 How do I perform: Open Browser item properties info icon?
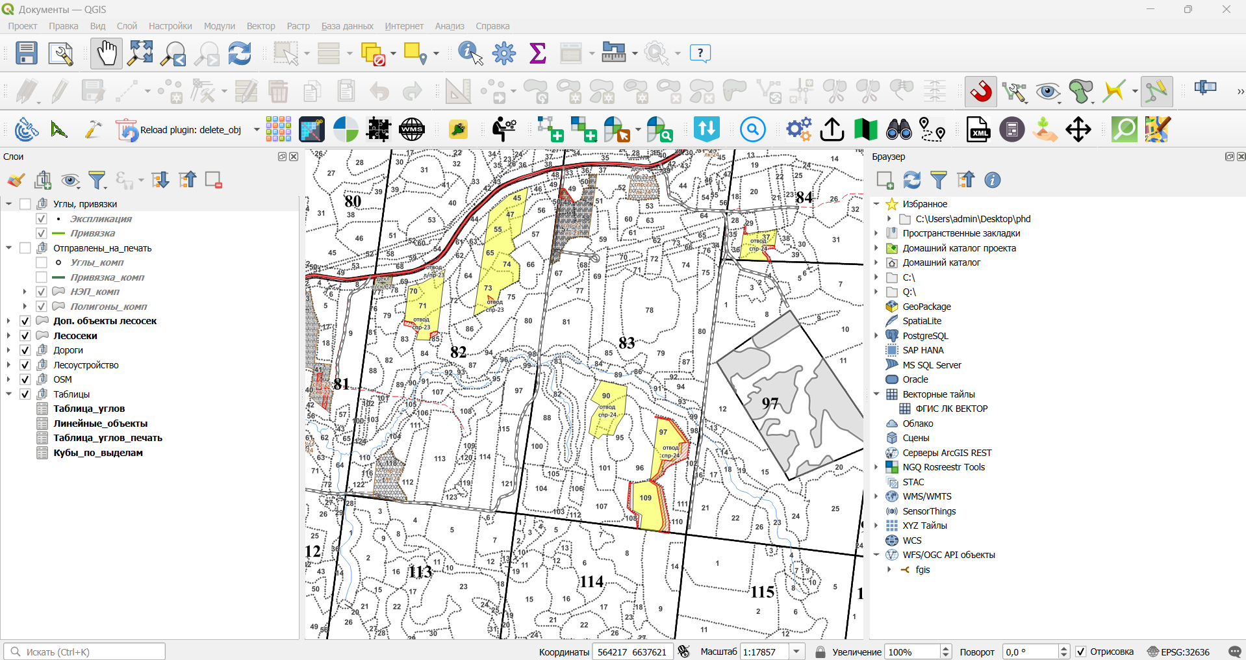[993, 180]
